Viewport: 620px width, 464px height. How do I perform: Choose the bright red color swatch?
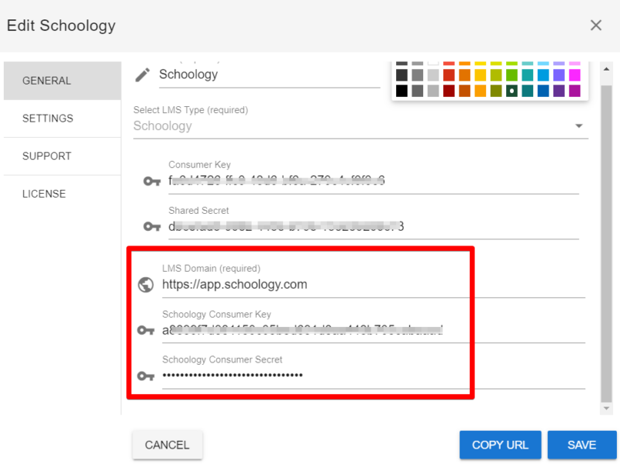[449, 75]
